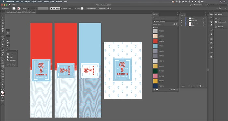228x121 pixels.
Task: Open the Window menu
Action: pyautogui.click(x=59, y=1)
